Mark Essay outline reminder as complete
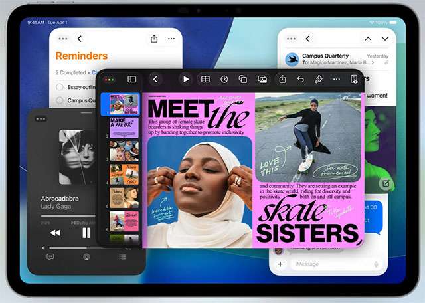The width and height of the screenshot is (425, 303). click(60, 87)
